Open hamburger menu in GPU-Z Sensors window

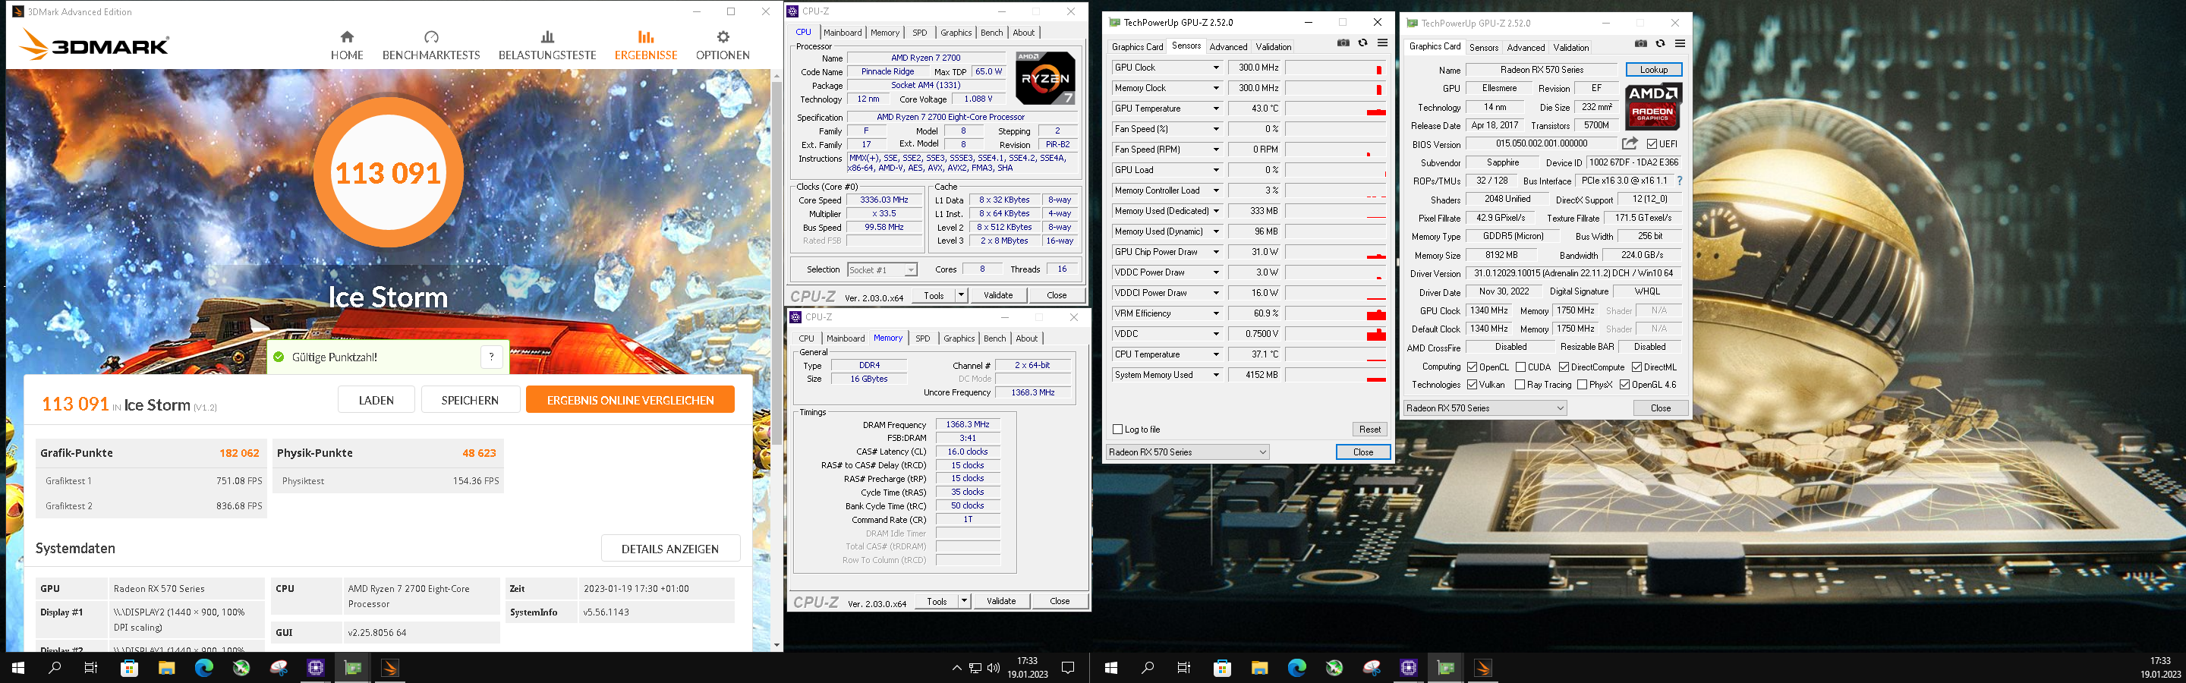(1382, 43)
